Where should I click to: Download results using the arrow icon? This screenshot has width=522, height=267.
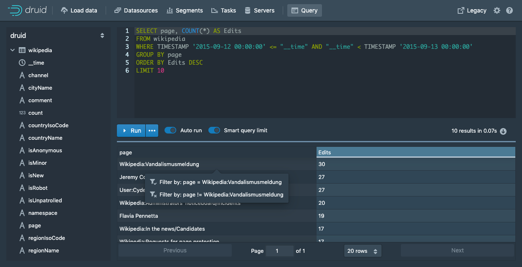pos(503,131)
